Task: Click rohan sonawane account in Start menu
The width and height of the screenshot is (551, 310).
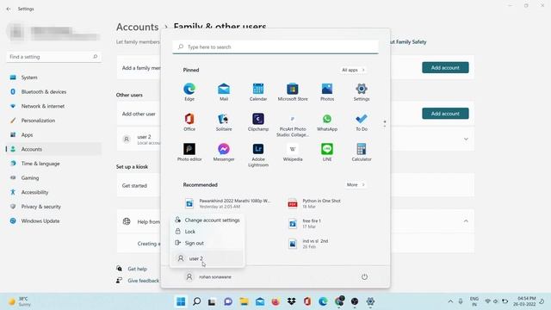Action: [208, 276]
